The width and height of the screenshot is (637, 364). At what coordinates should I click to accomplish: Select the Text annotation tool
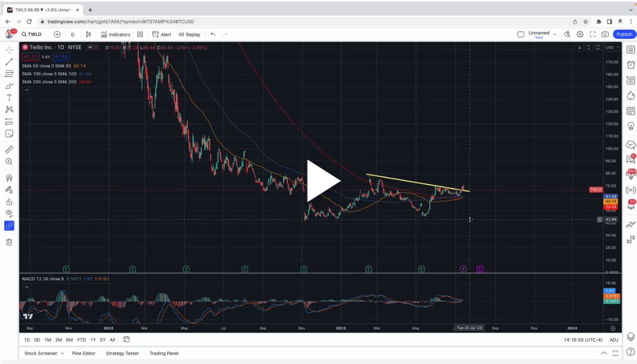(9, 98)
